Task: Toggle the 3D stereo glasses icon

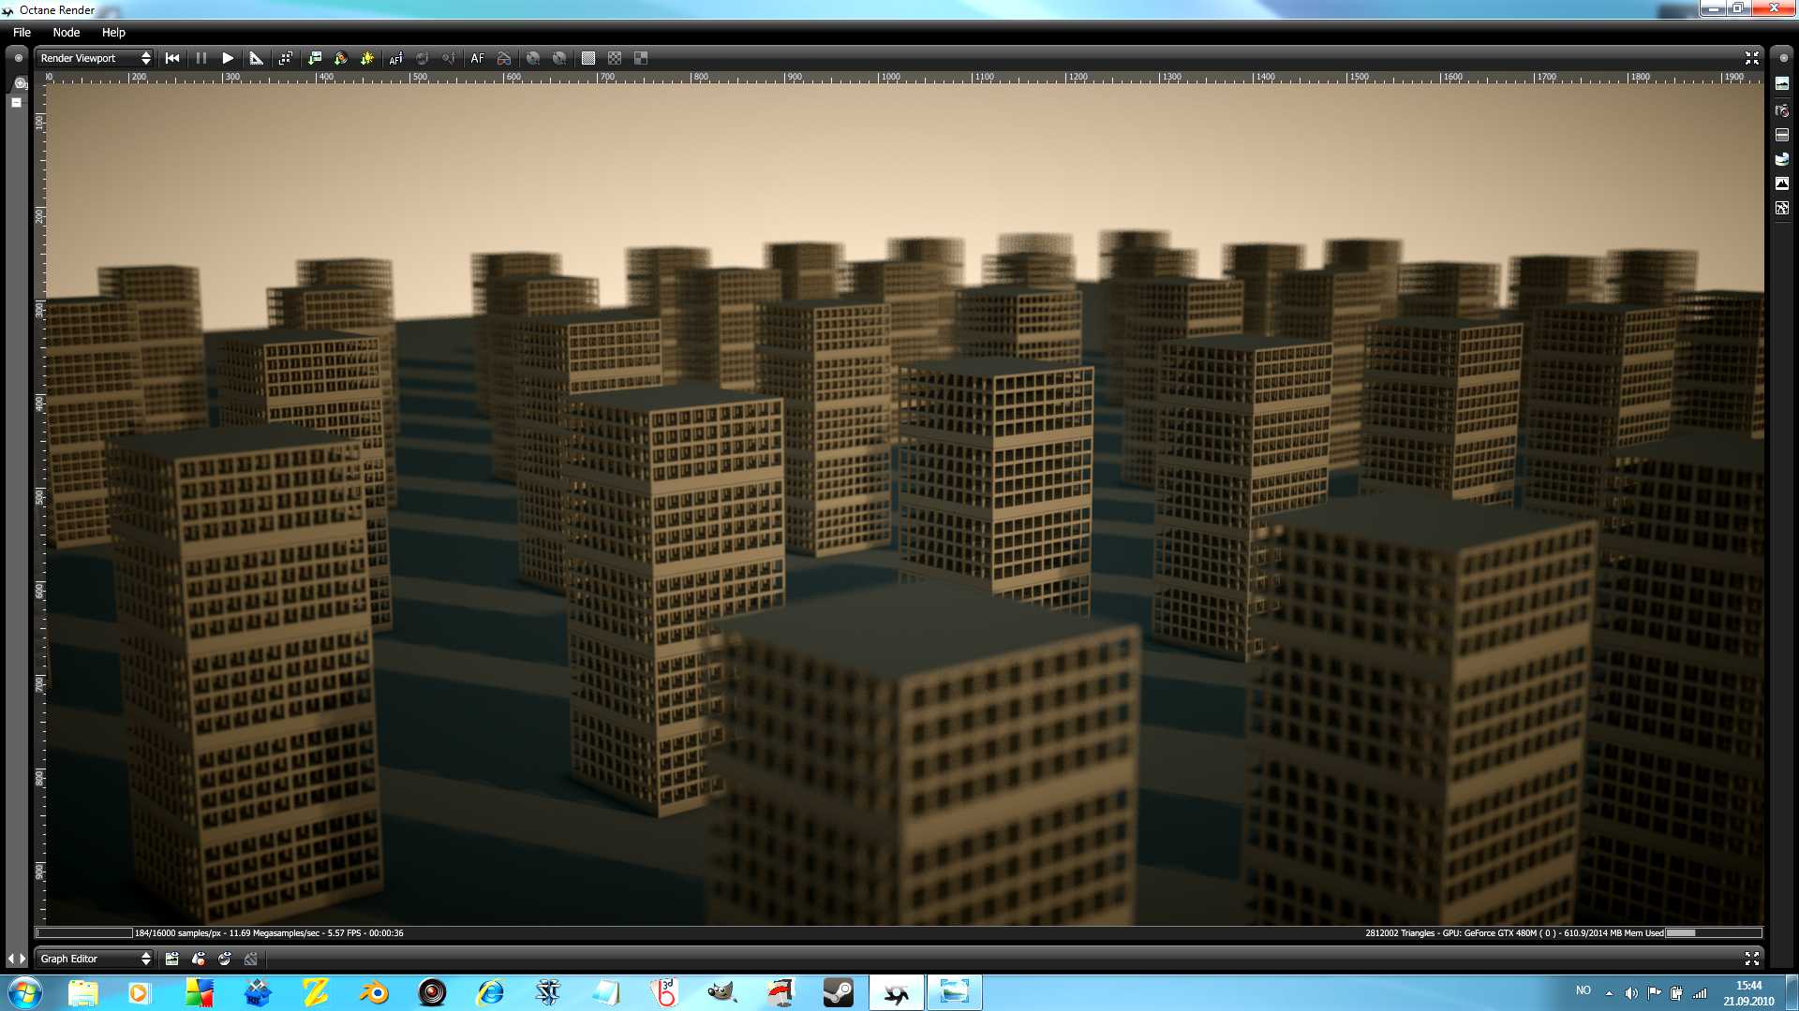Action: [504, 58]
